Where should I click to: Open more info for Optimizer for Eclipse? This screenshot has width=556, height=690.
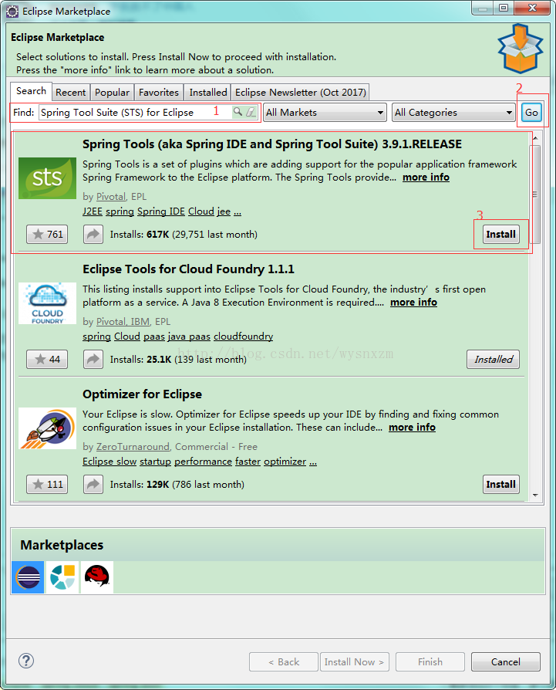click(x=412, y=428)
